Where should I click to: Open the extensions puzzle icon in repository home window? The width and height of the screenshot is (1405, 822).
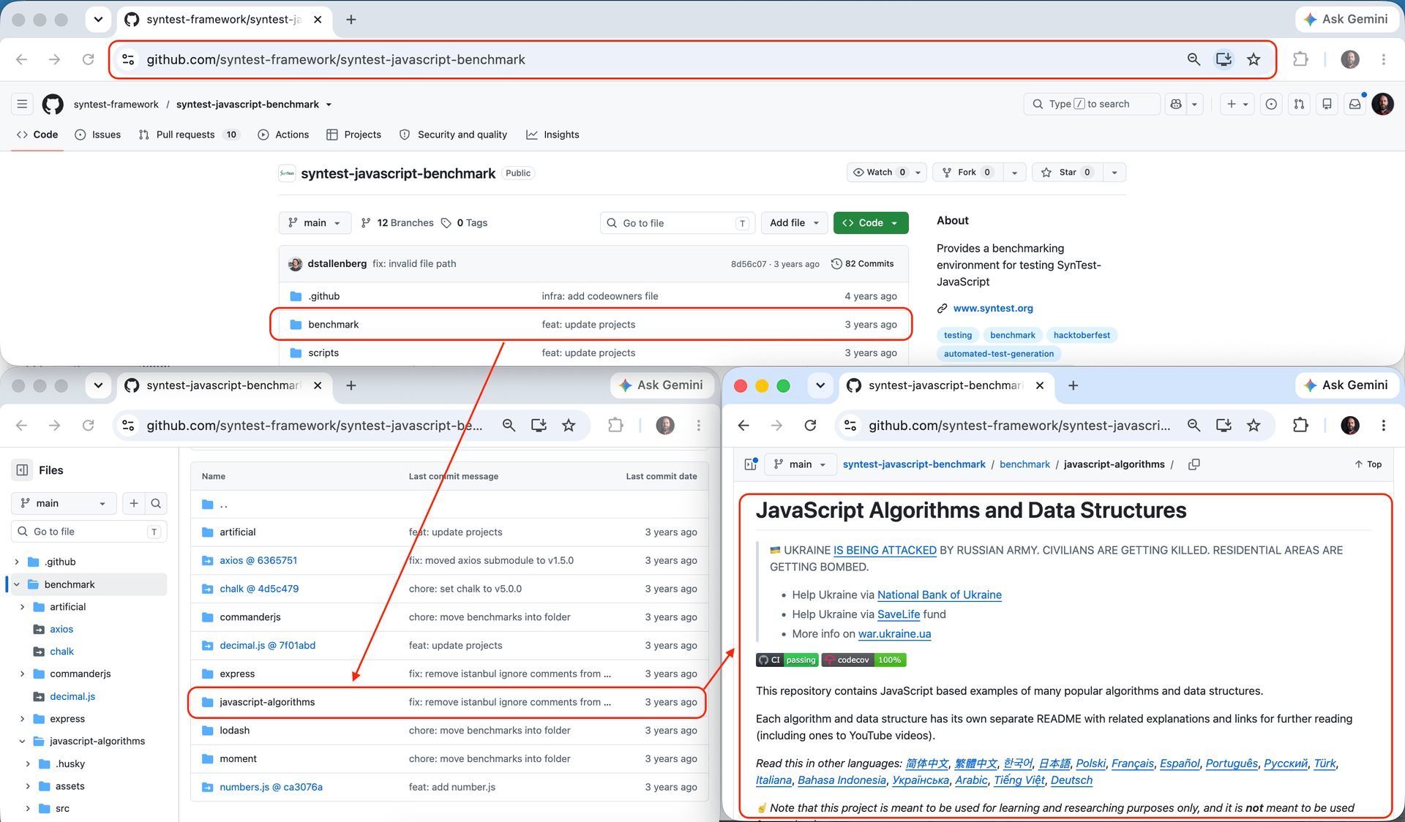(1300, 59)
